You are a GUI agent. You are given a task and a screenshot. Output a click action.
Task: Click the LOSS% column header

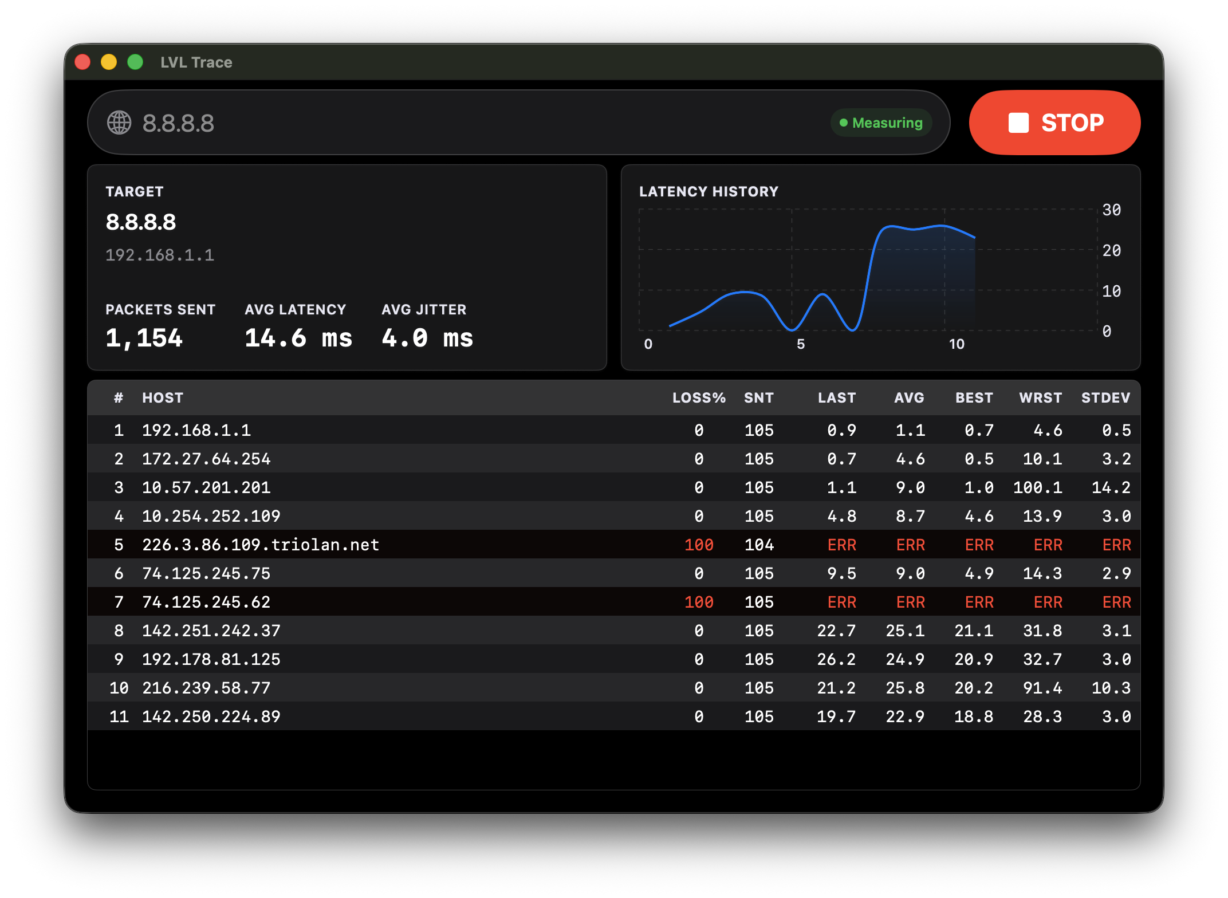point(699,397)
